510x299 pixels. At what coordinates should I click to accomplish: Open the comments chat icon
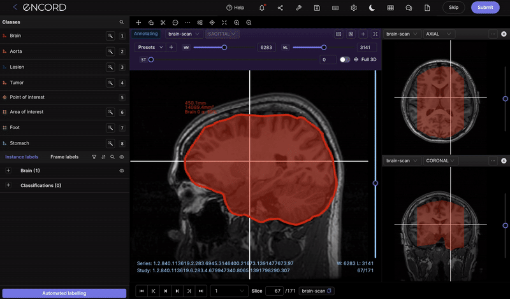point(409,8)
